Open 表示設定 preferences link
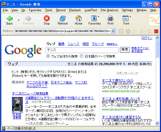The height and width of the screenshot is (132, 161). click(x=137, y=51)
